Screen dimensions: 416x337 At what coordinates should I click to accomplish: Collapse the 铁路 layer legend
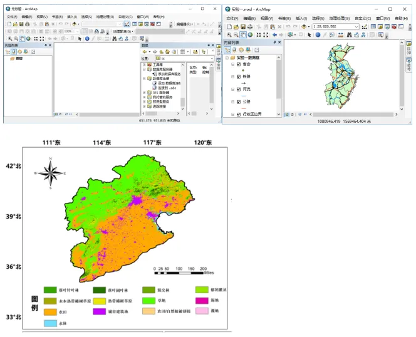[x=232, y=76]
